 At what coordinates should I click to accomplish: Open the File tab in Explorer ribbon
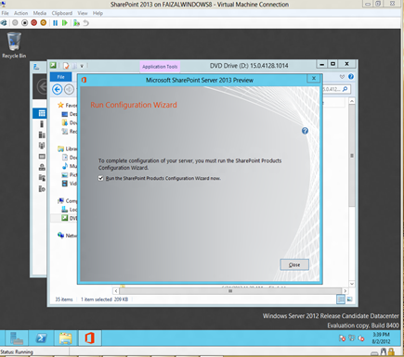(x=60, y=77)
